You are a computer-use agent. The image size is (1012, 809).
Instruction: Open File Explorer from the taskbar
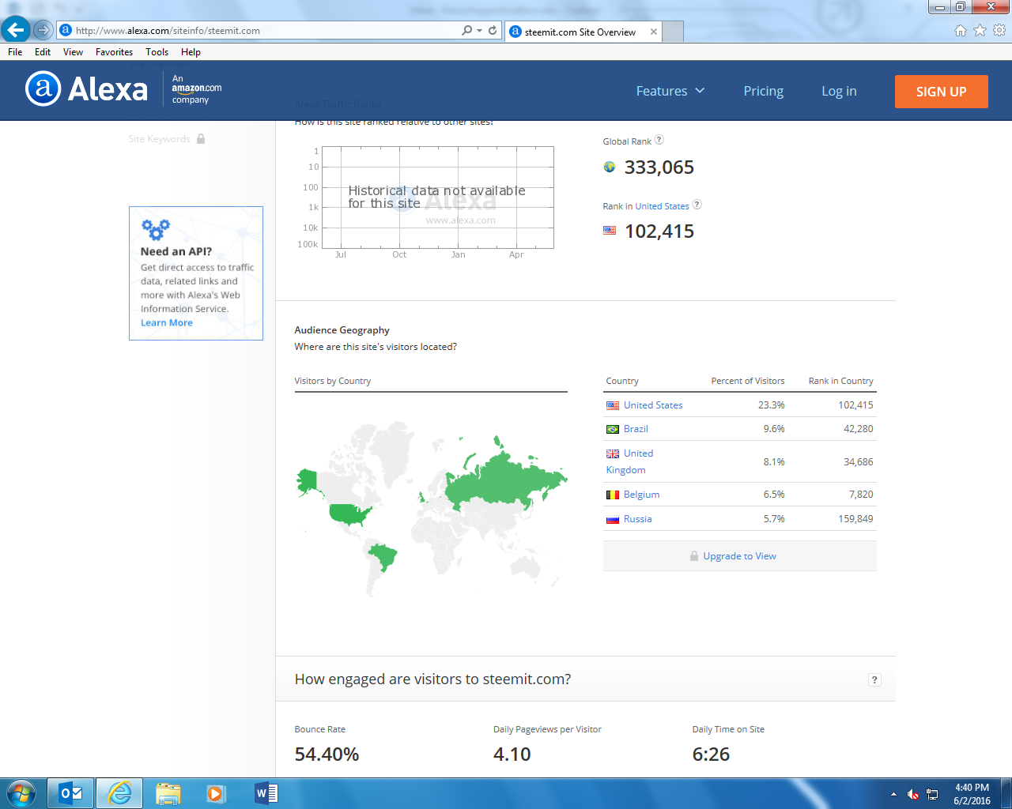pyautogui.click(x=168, y=793)
